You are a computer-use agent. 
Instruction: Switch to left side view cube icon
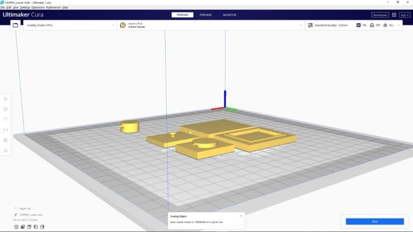pos(35,227)
